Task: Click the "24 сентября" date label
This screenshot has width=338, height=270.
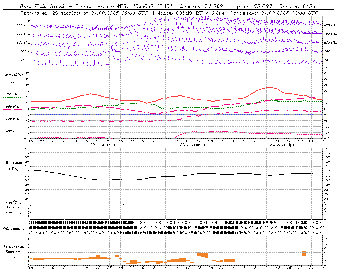Action: pos(282,145)
